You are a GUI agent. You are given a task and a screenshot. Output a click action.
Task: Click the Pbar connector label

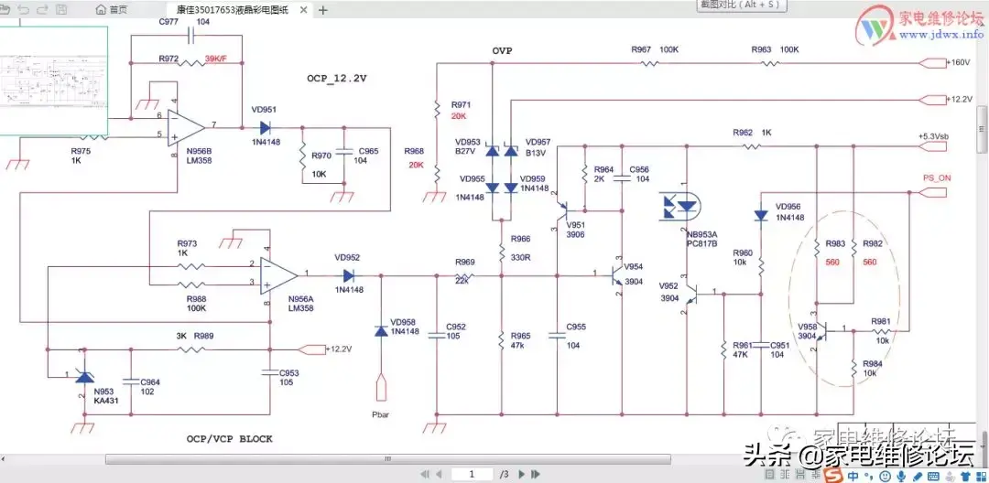382,417
